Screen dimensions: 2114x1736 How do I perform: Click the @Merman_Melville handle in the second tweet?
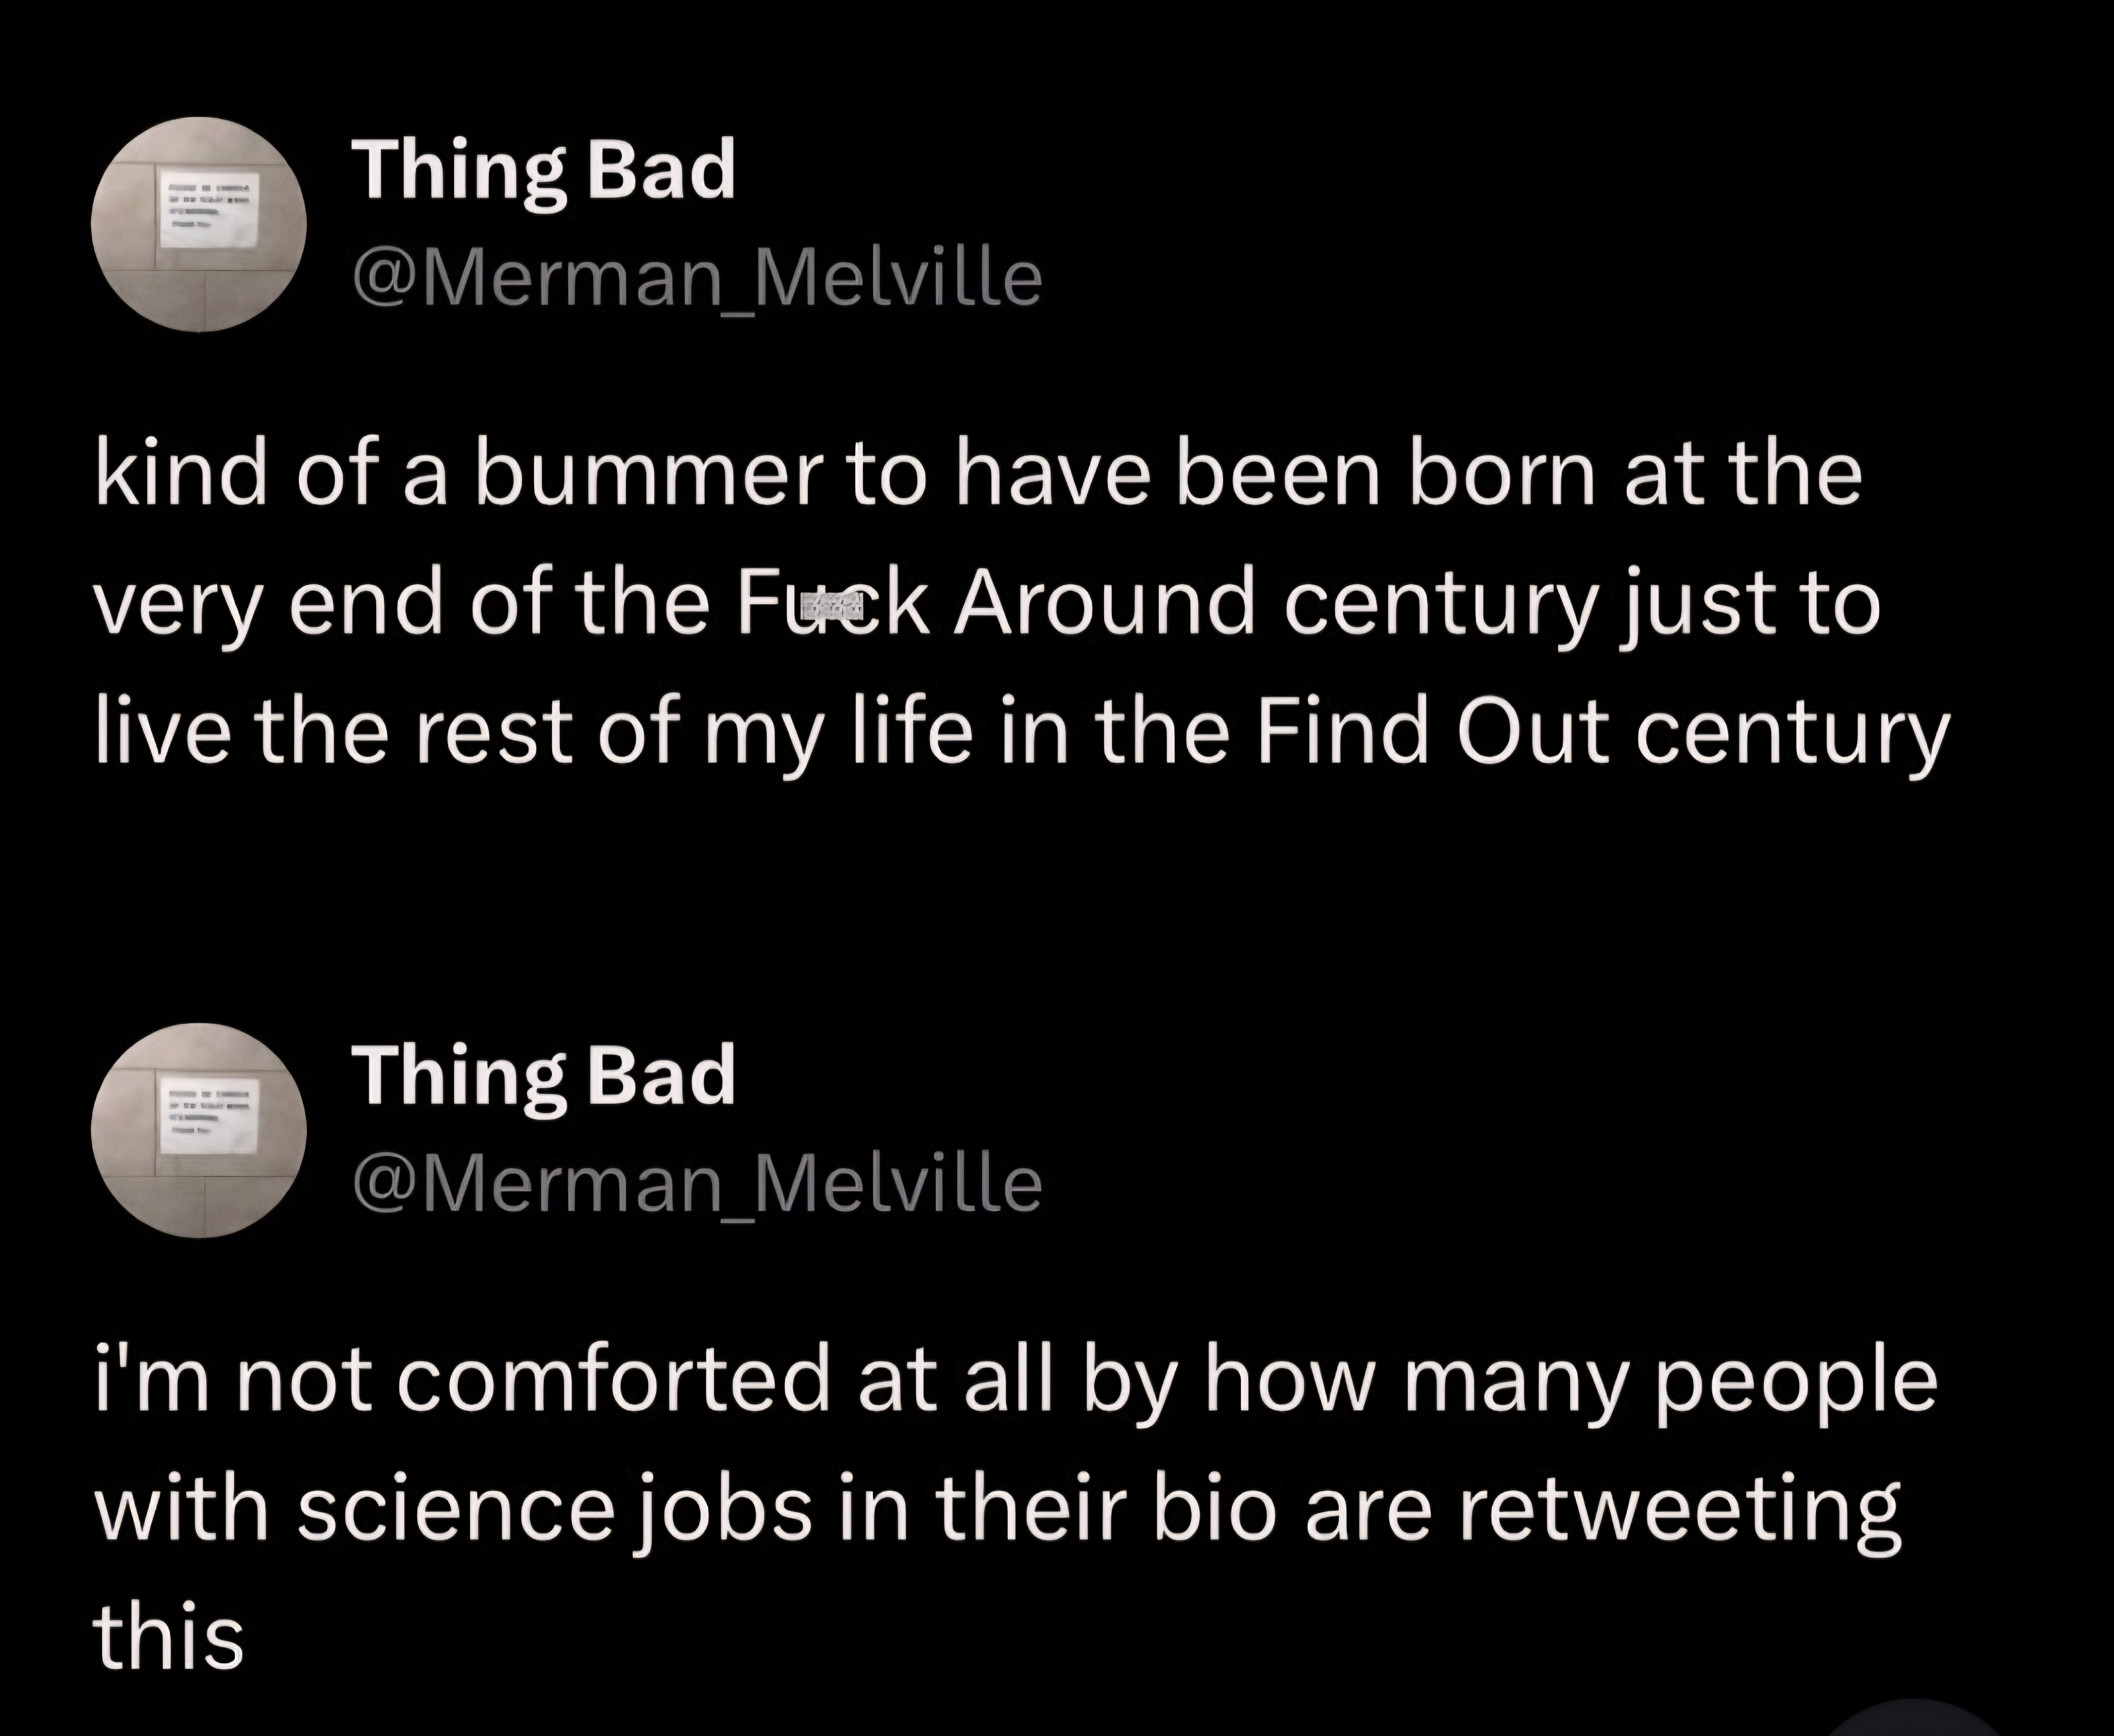click(x=697, y=1184)
